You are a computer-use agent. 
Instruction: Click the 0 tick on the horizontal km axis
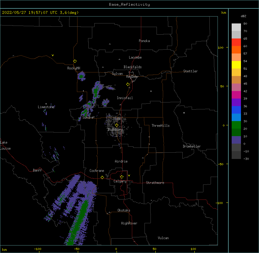[x=116, y=249]
